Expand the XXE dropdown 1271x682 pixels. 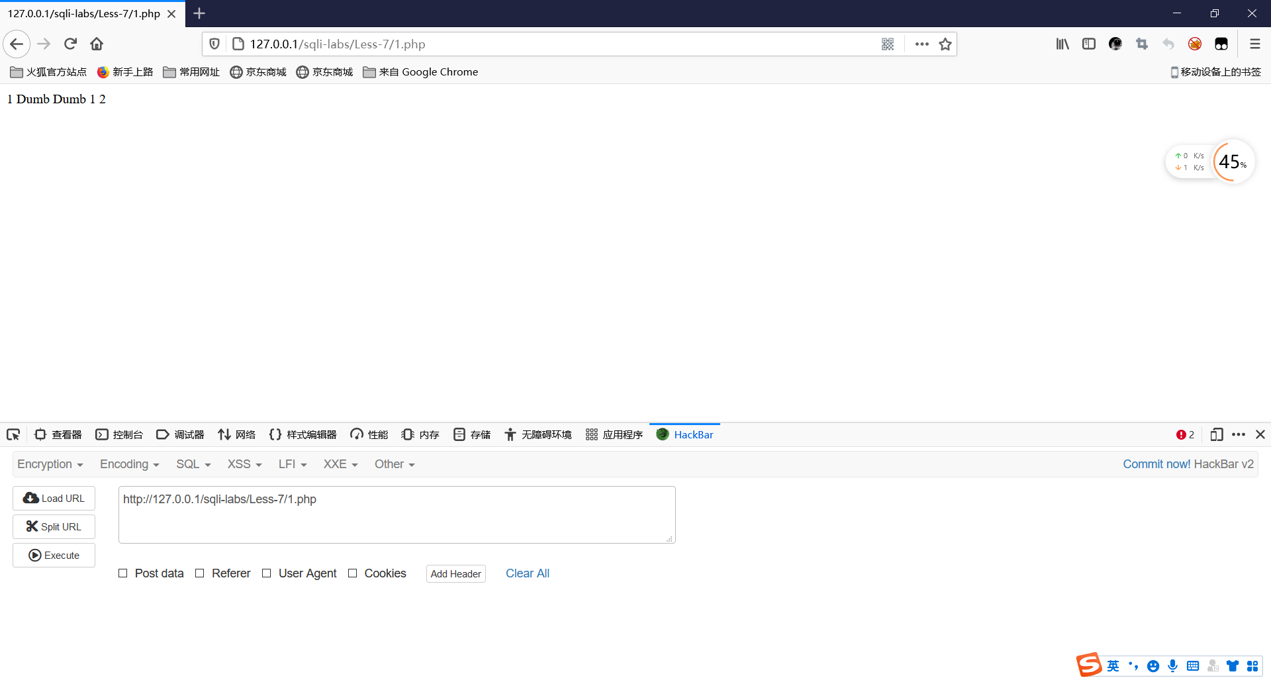pyautogui.click(x=340, y=464)
